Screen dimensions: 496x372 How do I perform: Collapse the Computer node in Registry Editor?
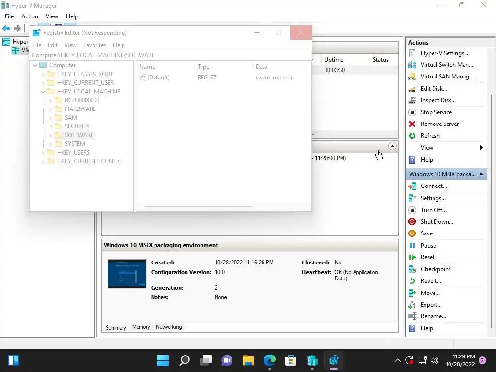pyautogui.click(x=35, y=65)
